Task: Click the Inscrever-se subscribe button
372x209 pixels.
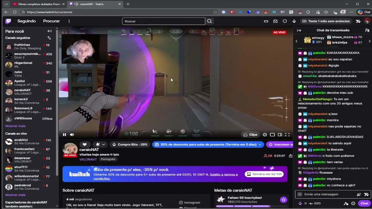Action: 280,145
